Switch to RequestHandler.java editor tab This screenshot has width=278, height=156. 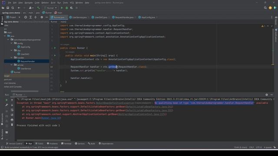pos(123,17)
